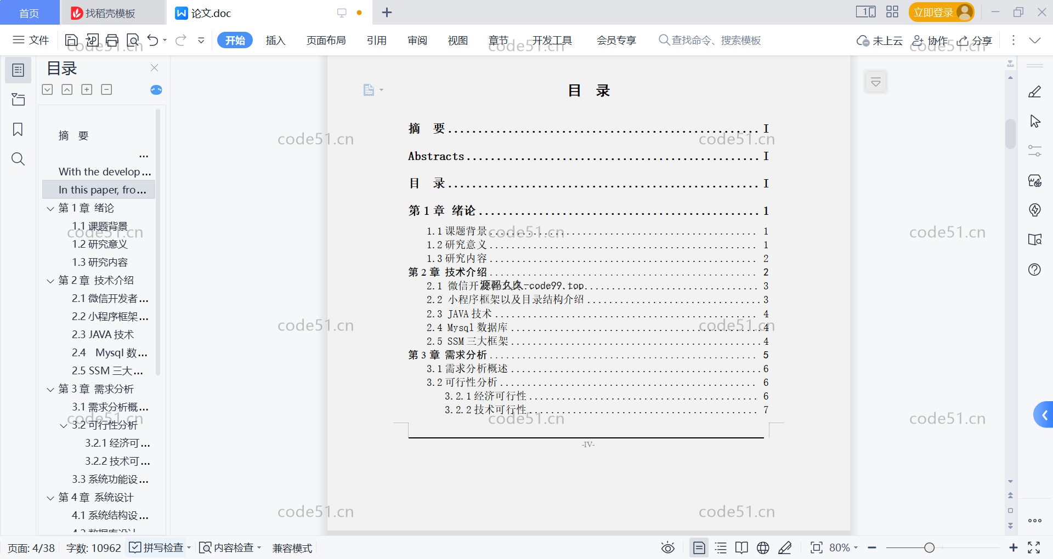The image size is (1053, 559).
Task: Click the page 4/38 indicator
Action: coord(31,548)
